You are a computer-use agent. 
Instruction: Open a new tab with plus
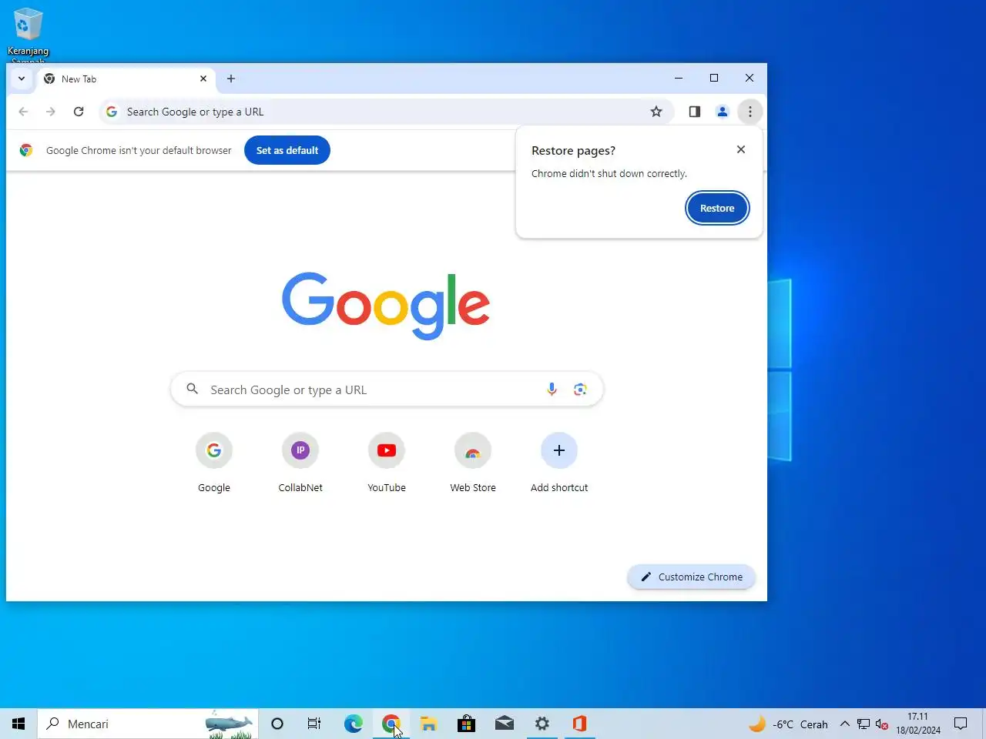point(231,79)
